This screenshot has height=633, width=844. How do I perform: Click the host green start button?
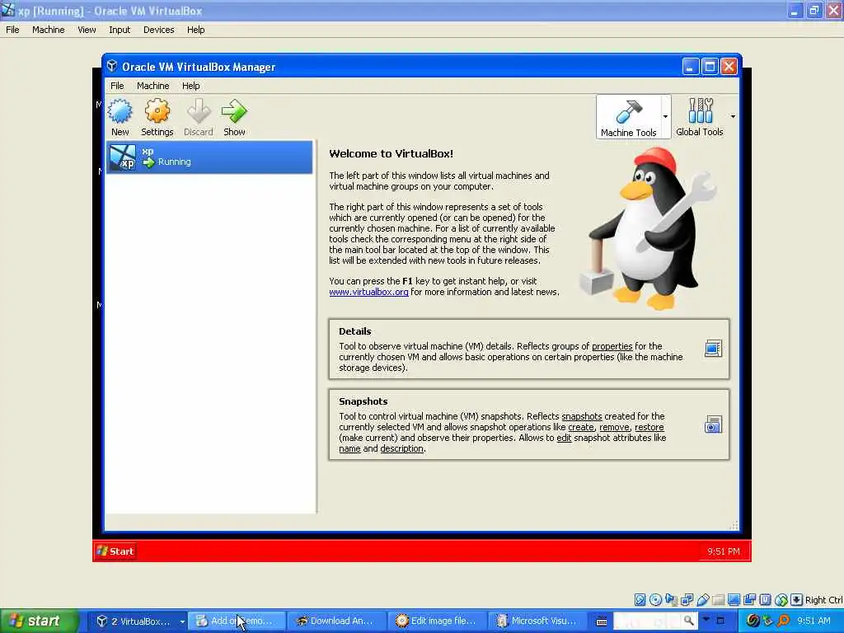point(40,621)
